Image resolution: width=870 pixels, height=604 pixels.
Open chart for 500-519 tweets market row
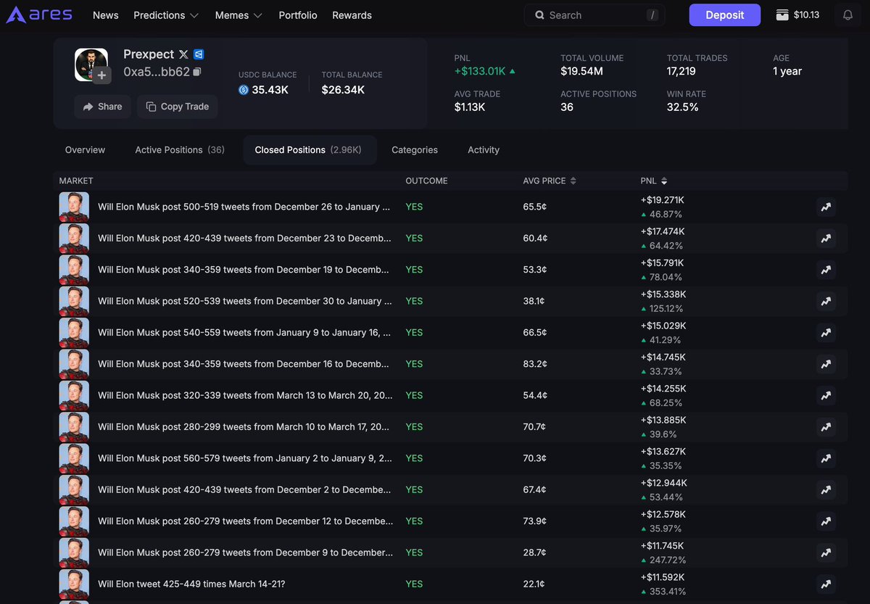click(826, 207)
